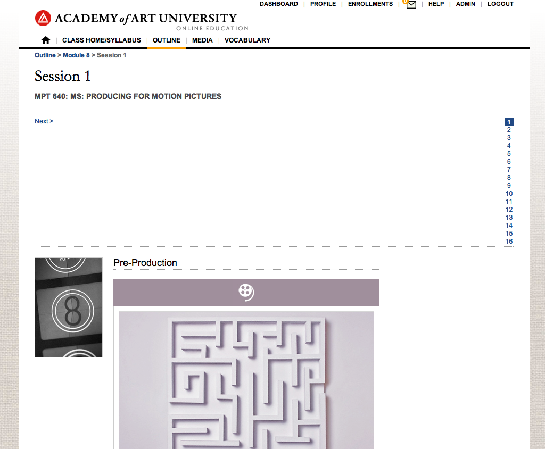Screen dimensions: 545x449
Task: Click the film countdown number 8 thumbnail
Action: (x=69, y=307)
